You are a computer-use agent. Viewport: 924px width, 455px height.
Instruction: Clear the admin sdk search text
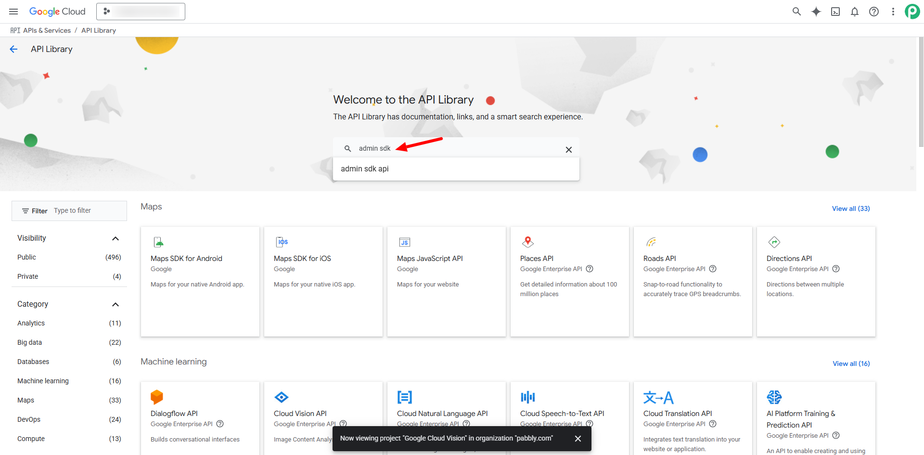pos(568,150)
